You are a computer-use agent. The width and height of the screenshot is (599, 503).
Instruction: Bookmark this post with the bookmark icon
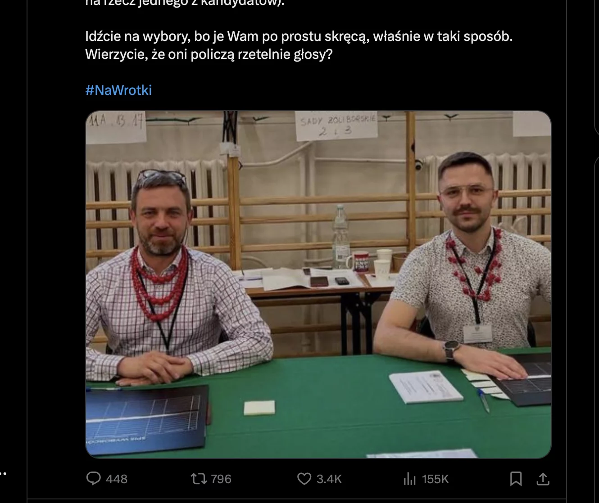(x=516, y=479)
